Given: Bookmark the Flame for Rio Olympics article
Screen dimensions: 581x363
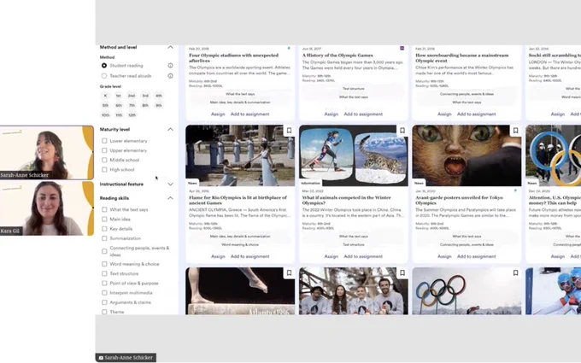Looking at the screenshot, I should pyautogui.click(x=289, y=131).
